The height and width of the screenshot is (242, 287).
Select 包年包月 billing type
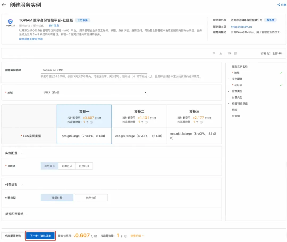point(91,198)
